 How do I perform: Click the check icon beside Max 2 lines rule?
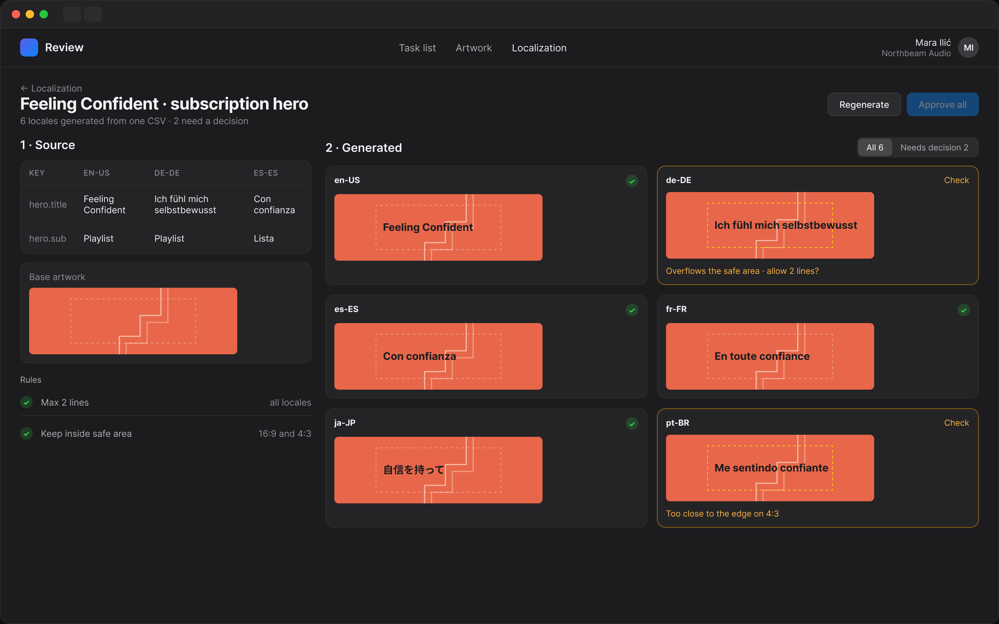pyautogui.click(x=26, y=402)
